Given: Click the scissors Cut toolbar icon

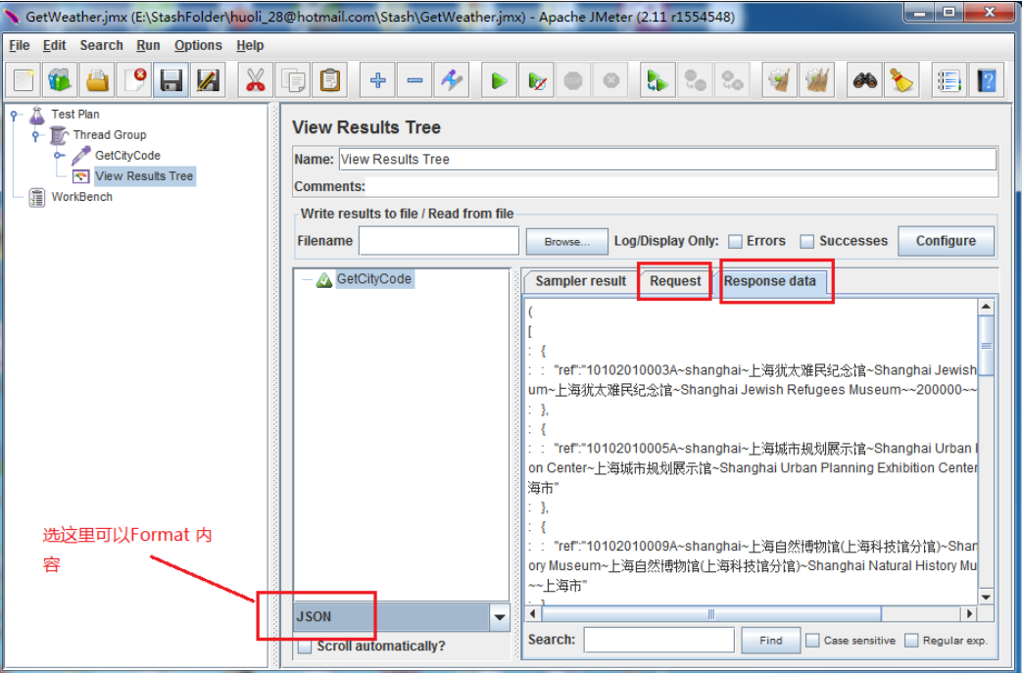Looking at the screenshot, I should [x=256, y=81].
